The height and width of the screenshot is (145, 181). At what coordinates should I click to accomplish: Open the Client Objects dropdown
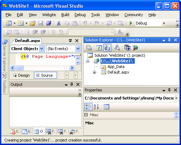click(42, 49)
